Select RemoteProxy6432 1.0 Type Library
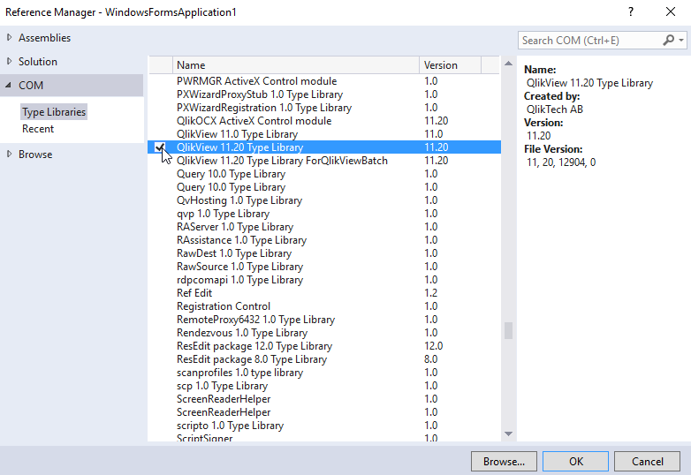Screen dimensions: 691x475 coord(324,319)
